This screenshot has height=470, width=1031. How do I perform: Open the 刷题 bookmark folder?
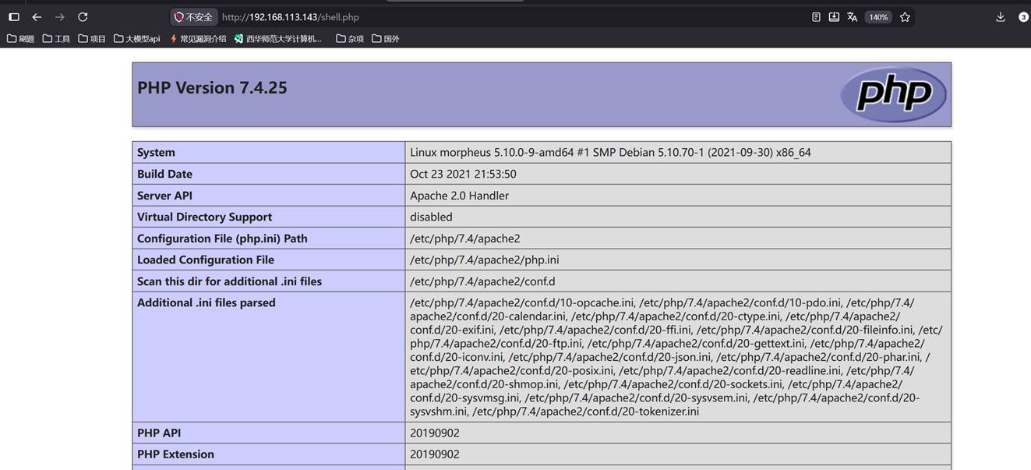point(21,38)
